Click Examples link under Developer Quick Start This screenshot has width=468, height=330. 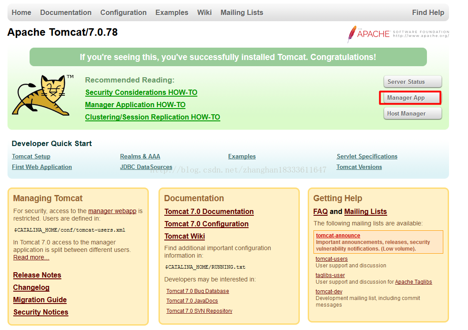pos(242,156)
